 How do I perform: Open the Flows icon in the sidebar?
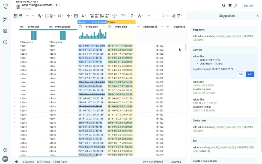point(5,19)
